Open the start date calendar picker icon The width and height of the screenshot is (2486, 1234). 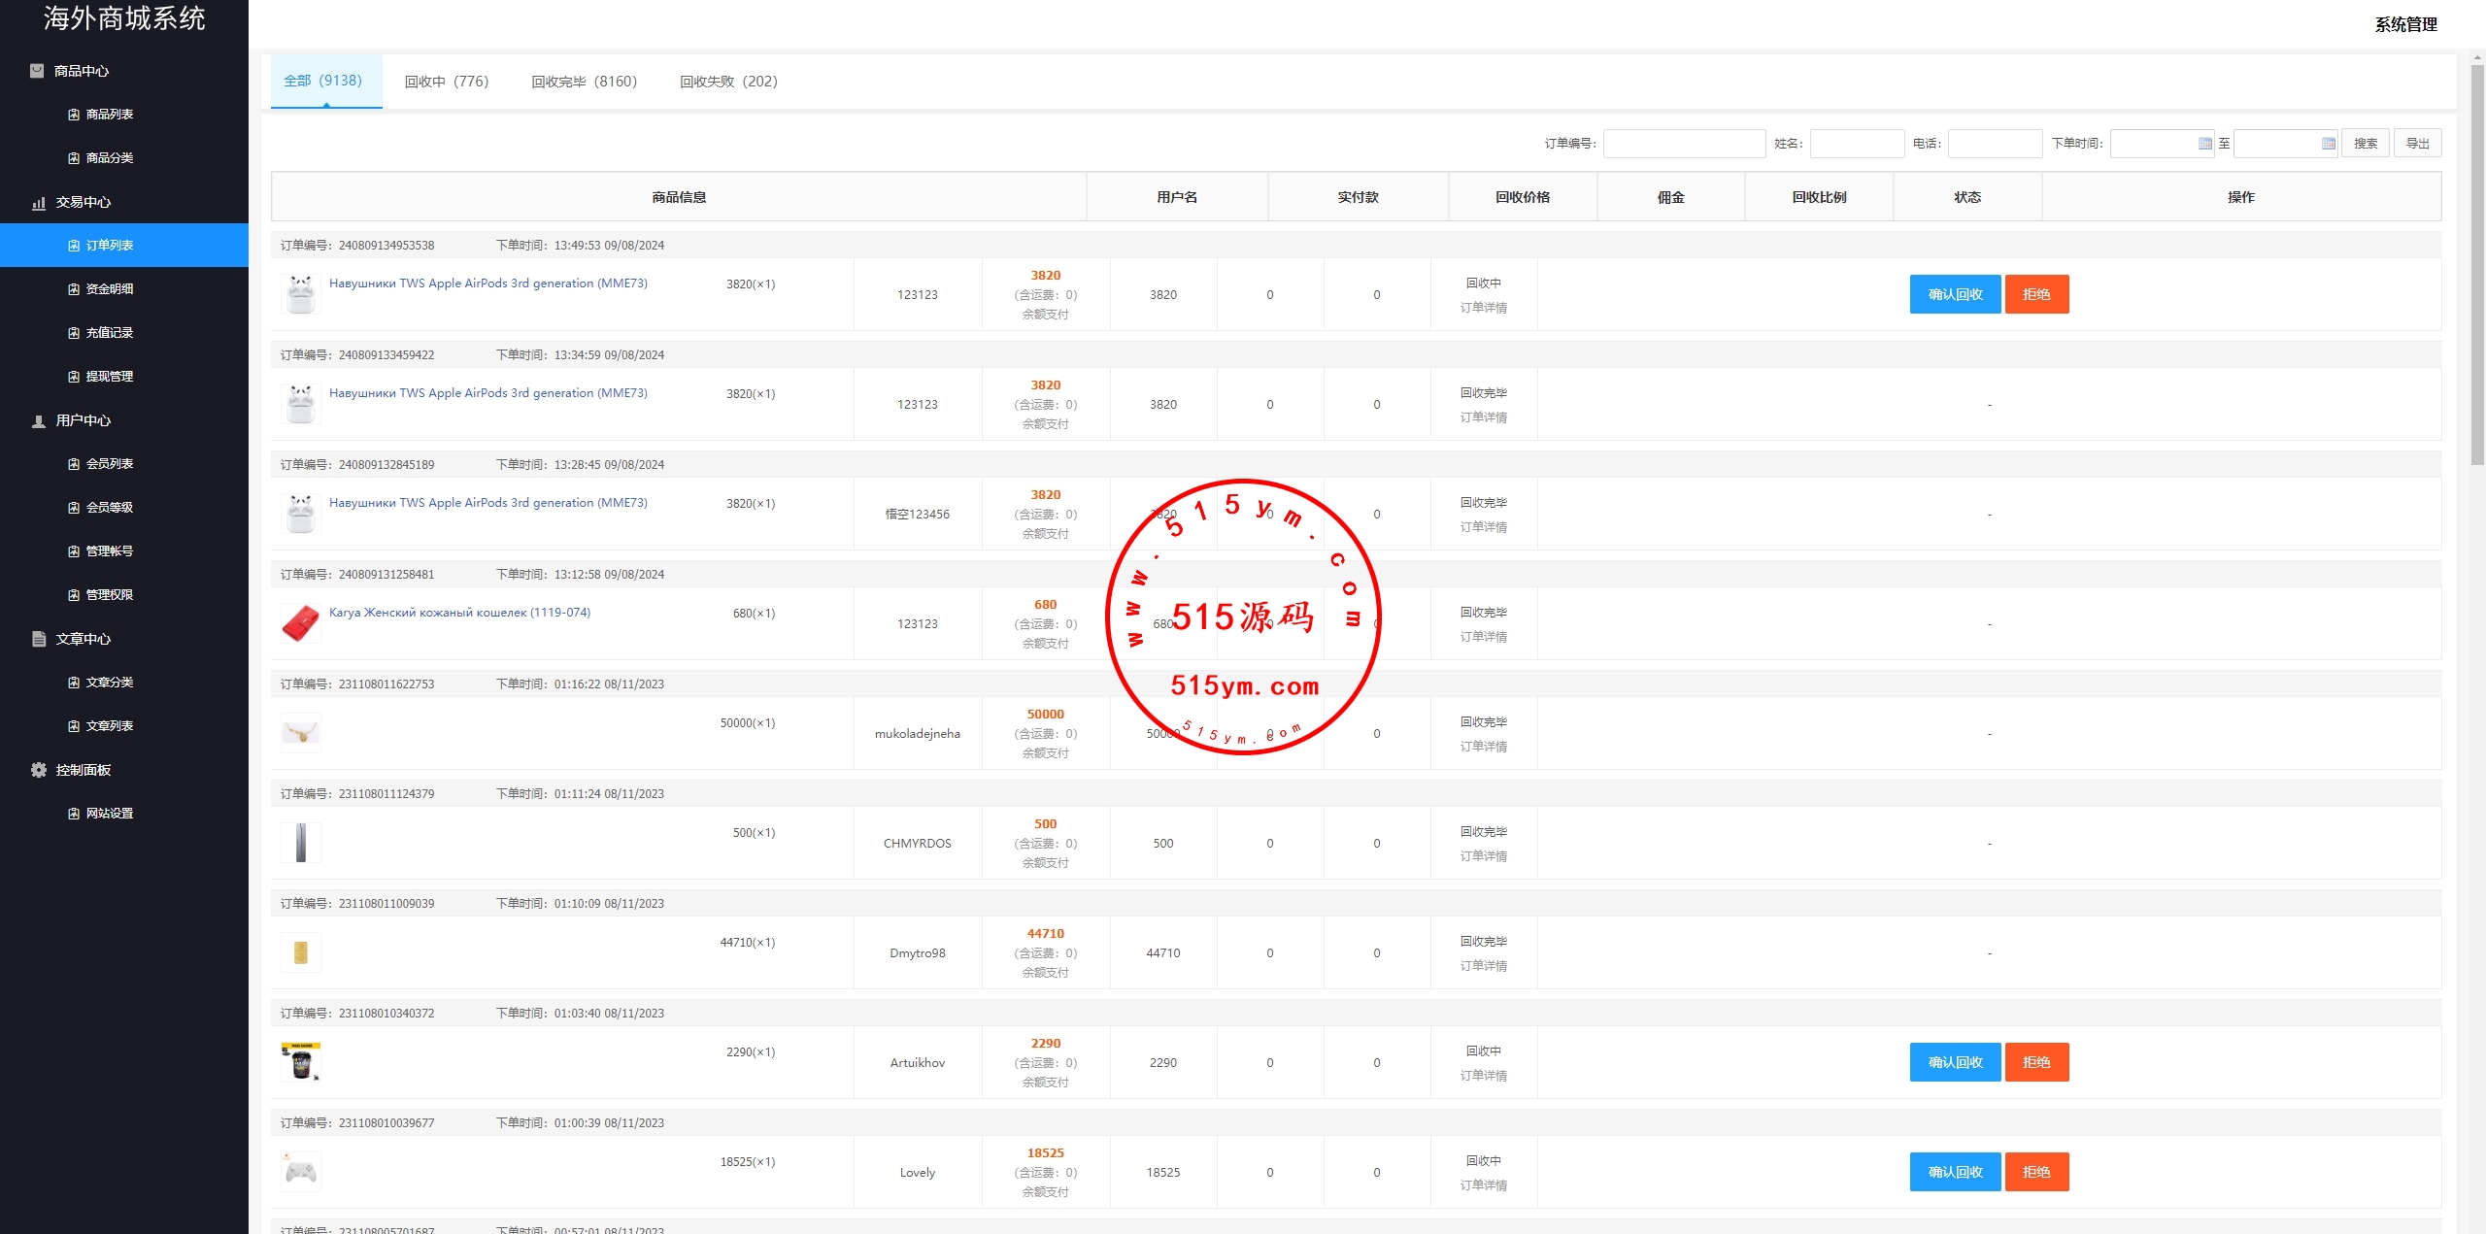2204,144
